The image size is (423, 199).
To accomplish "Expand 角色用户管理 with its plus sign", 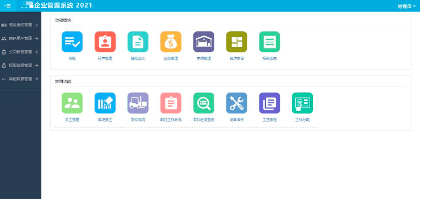I will pyautogui.click(x=37, y=38).
